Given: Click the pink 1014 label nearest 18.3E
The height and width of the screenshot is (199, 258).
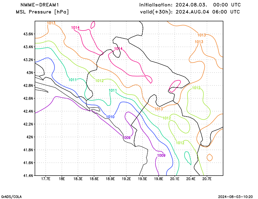Looking at the screenshot, I should pyautogui.click(x=75, y=28).
